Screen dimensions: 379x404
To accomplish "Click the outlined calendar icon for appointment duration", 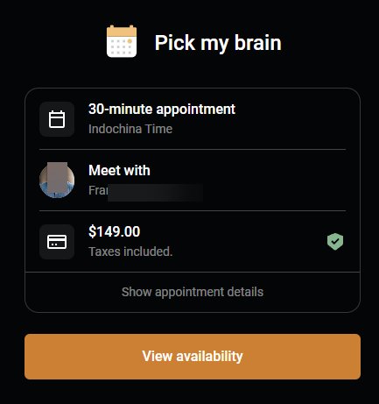I will (x=57, y=119).
